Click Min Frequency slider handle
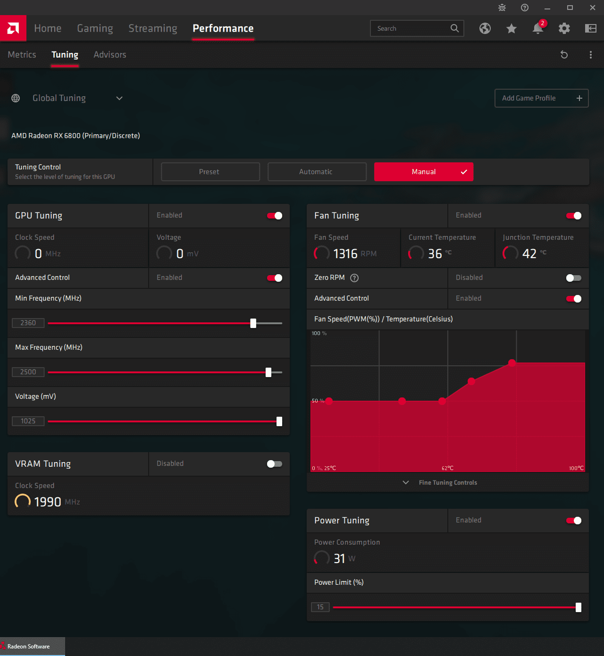Image resolution: width=604 pixels, height=656 pixels. tap(253, 323)
